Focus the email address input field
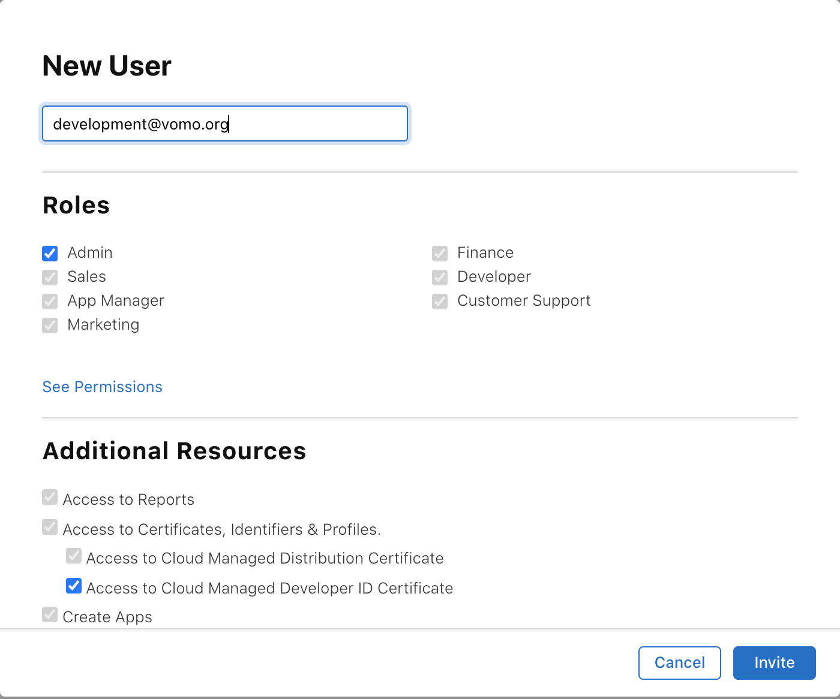 click(x=225, y=123)
